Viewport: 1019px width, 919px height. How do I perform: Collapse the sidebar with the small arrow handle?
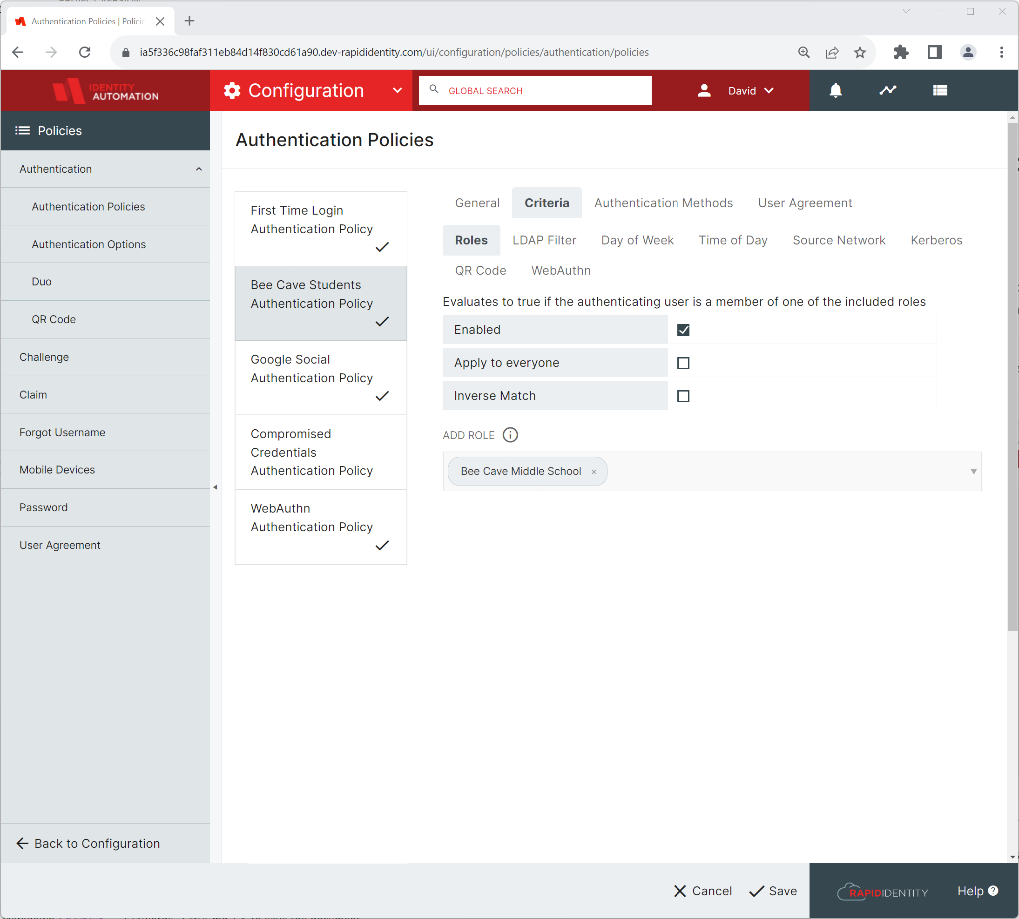coord(215,487)
